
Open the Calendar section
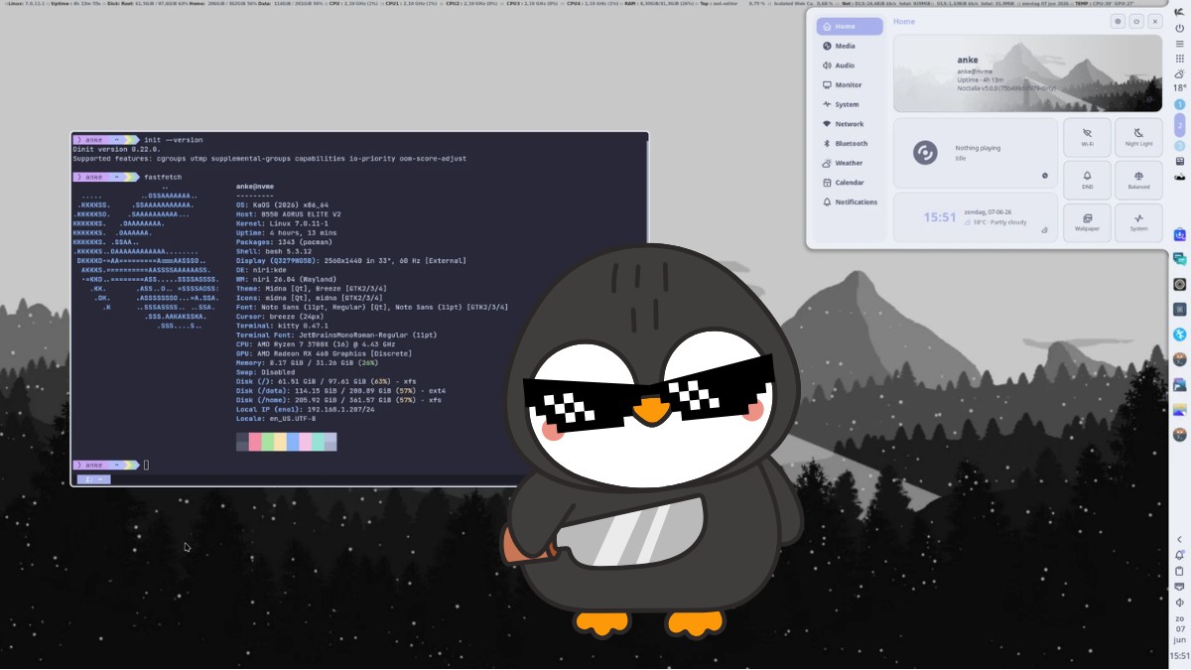point(850,183)
